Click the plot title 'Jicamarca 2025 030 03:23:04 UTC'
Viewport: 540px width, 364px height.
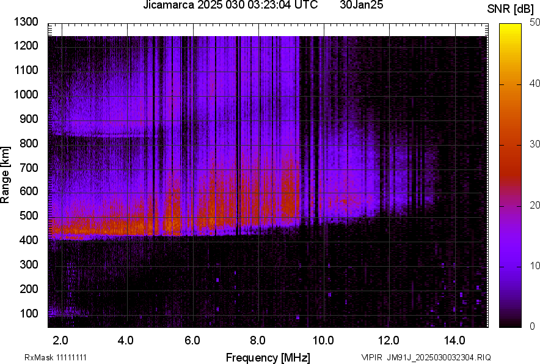(x=230, y=5)
